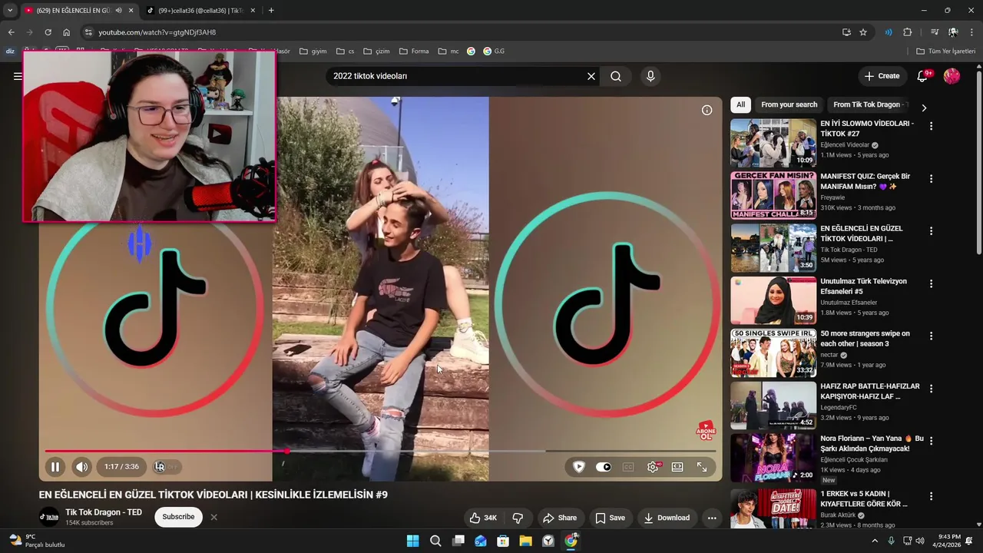
Task: Open the EN İYİ SLOWMO VİDEOLARI thumbnail
Action: pyautogui.click(x=773, y=143)
